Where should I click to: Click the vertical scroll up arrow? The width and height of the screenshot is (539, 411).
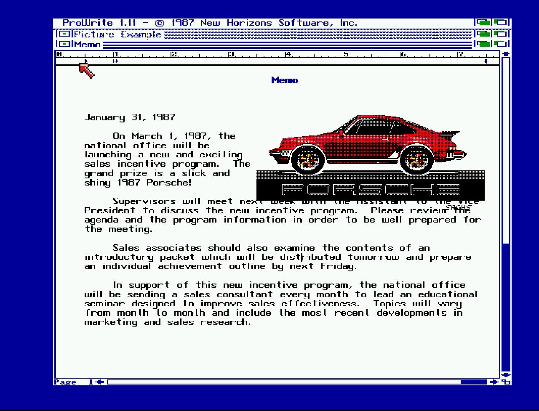click(506, 54)
